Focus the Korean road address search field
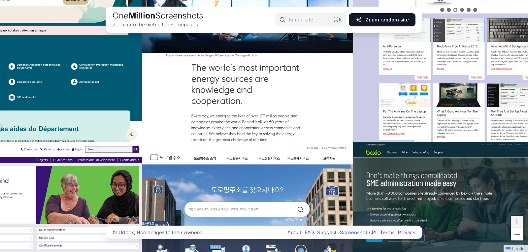This screenshot has height=252, width=528. 247,209
